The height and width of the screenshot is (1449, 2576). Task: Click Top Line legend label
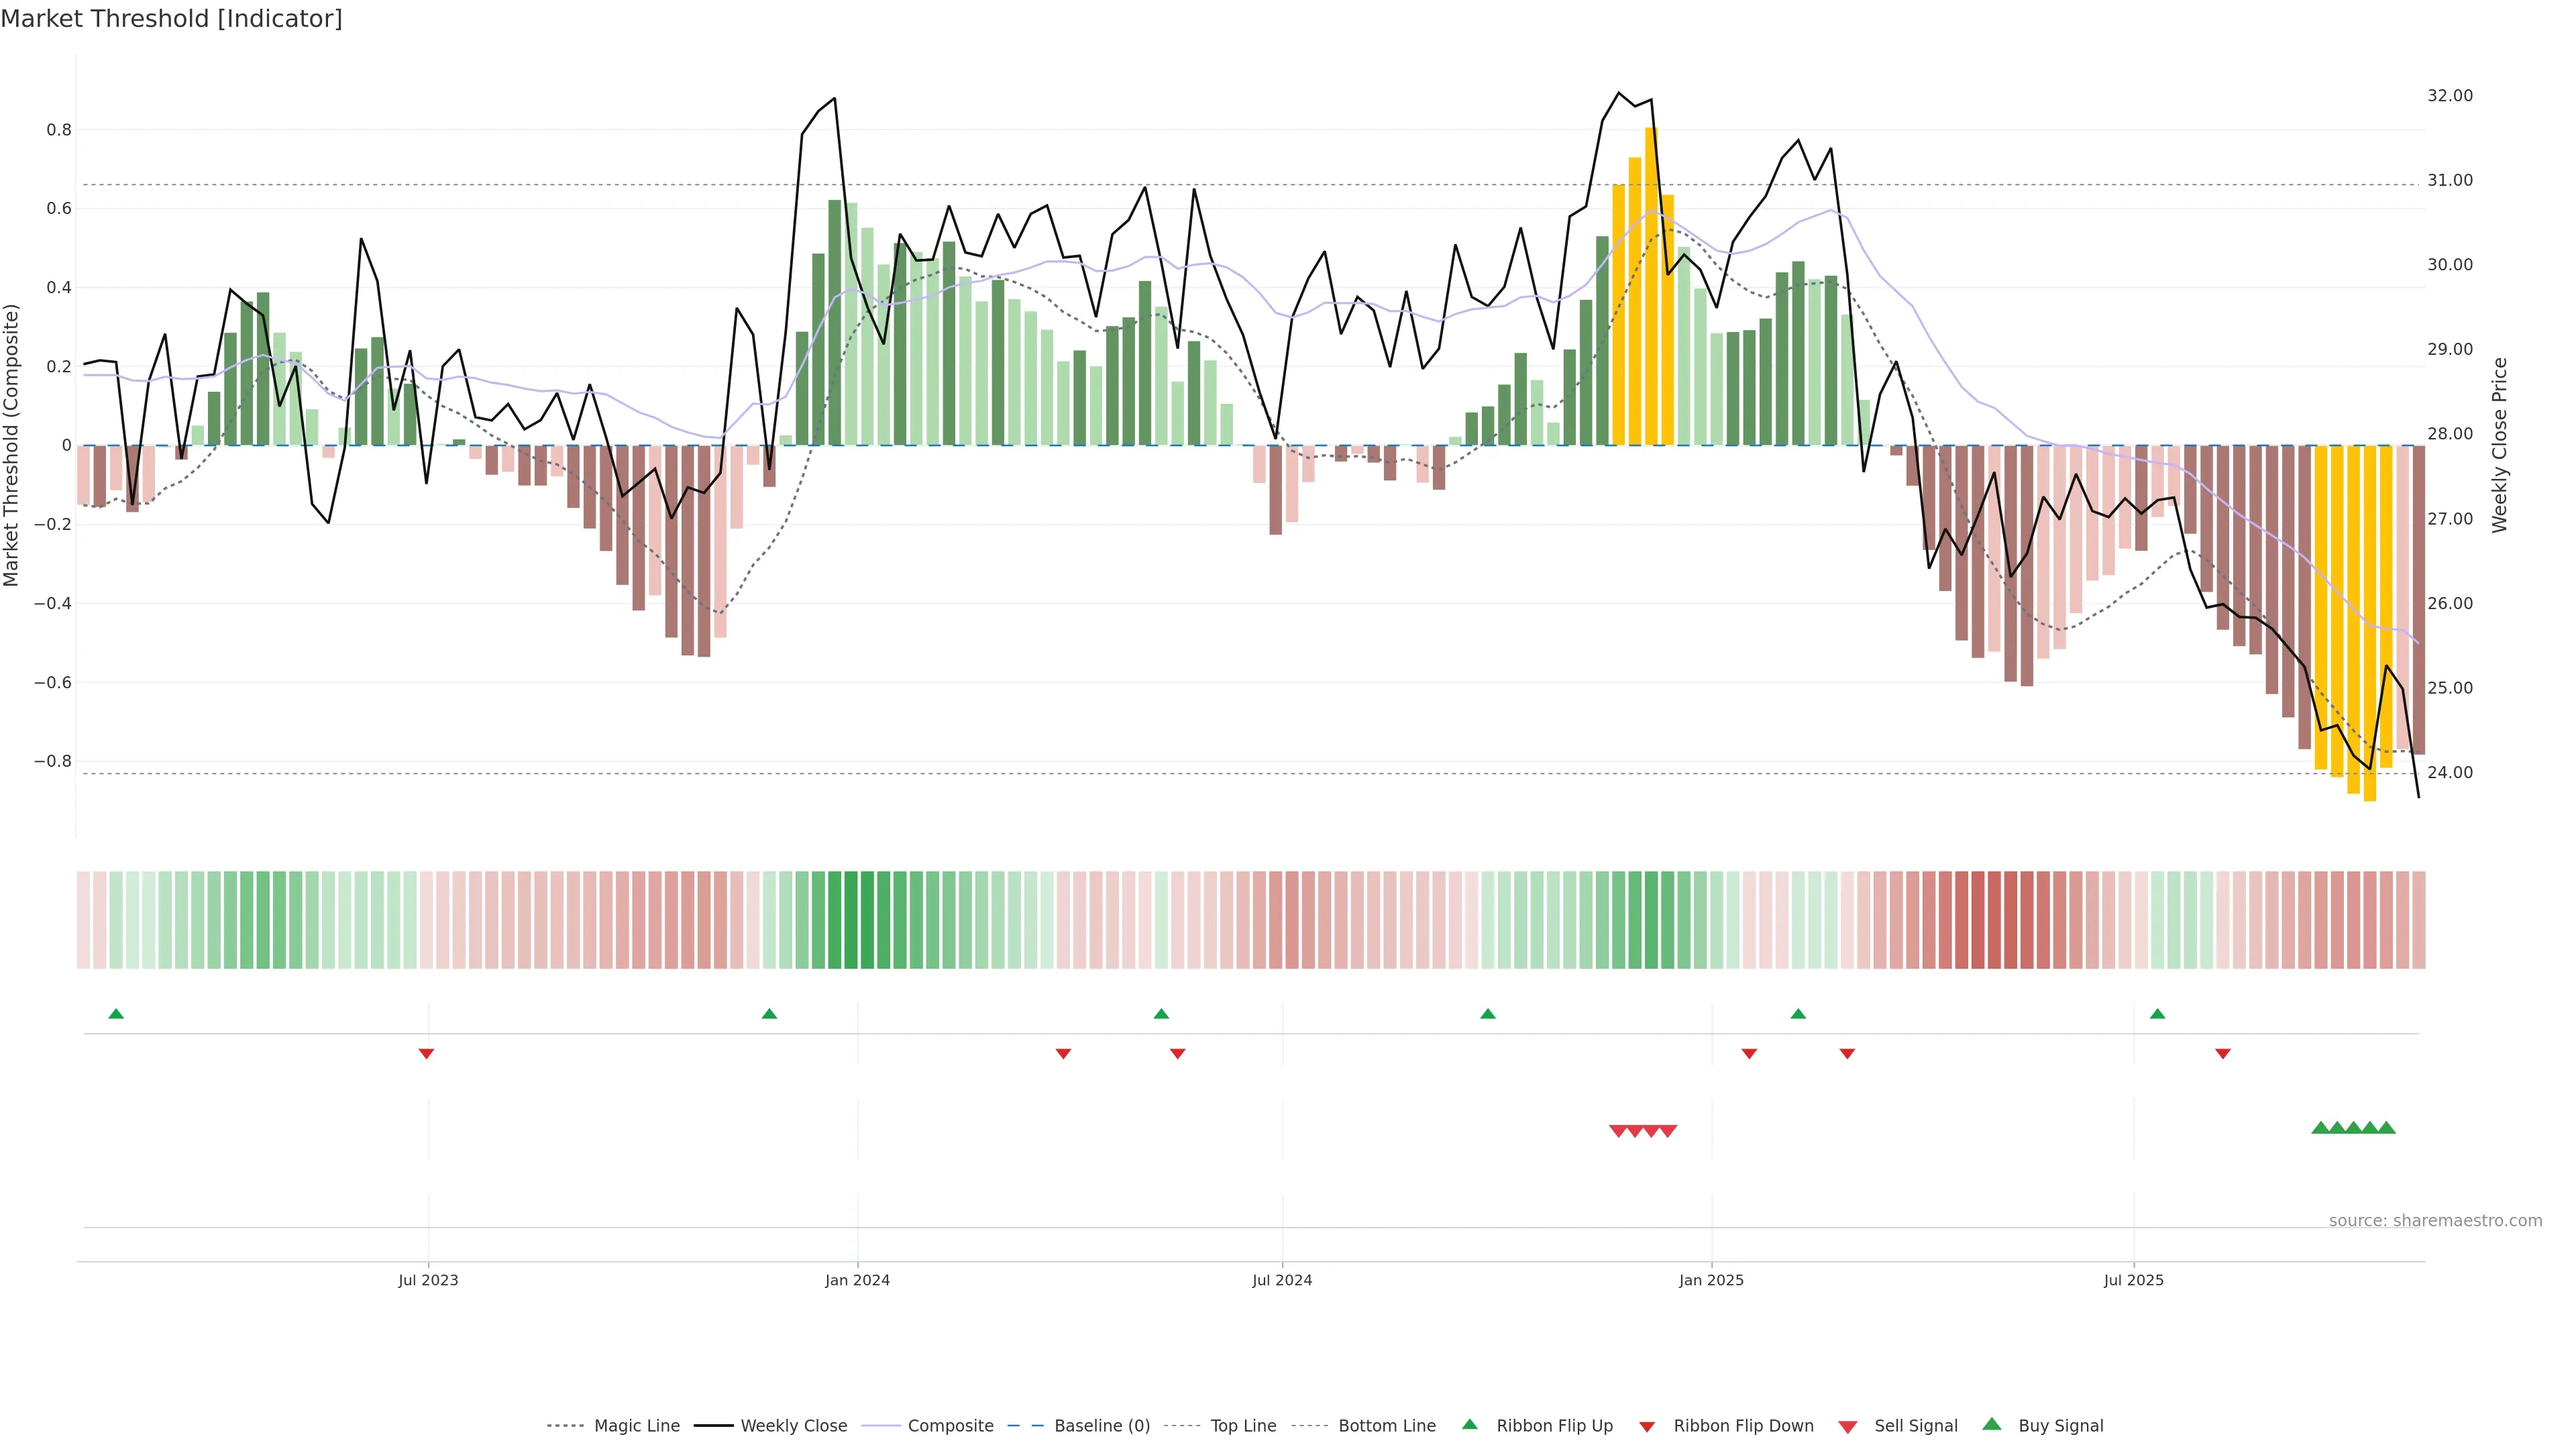tap(1243, 1426)
